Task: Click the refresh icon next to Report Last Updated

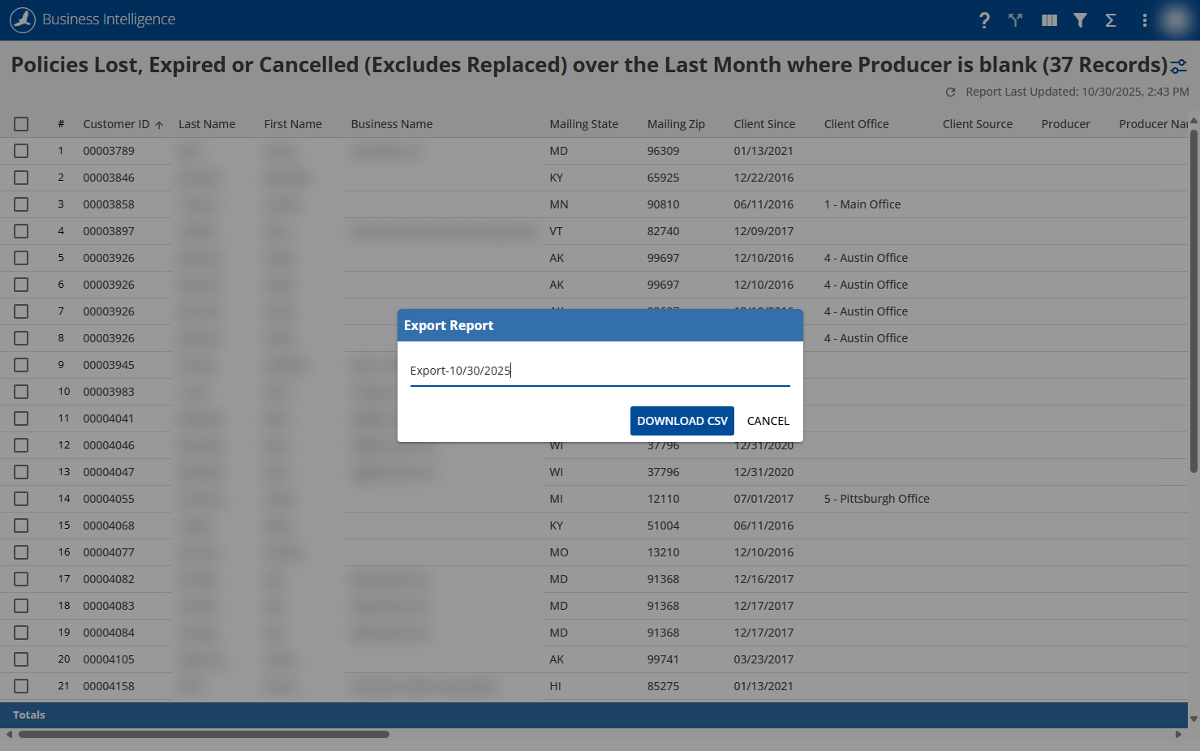Action: [x=950, y=92]
